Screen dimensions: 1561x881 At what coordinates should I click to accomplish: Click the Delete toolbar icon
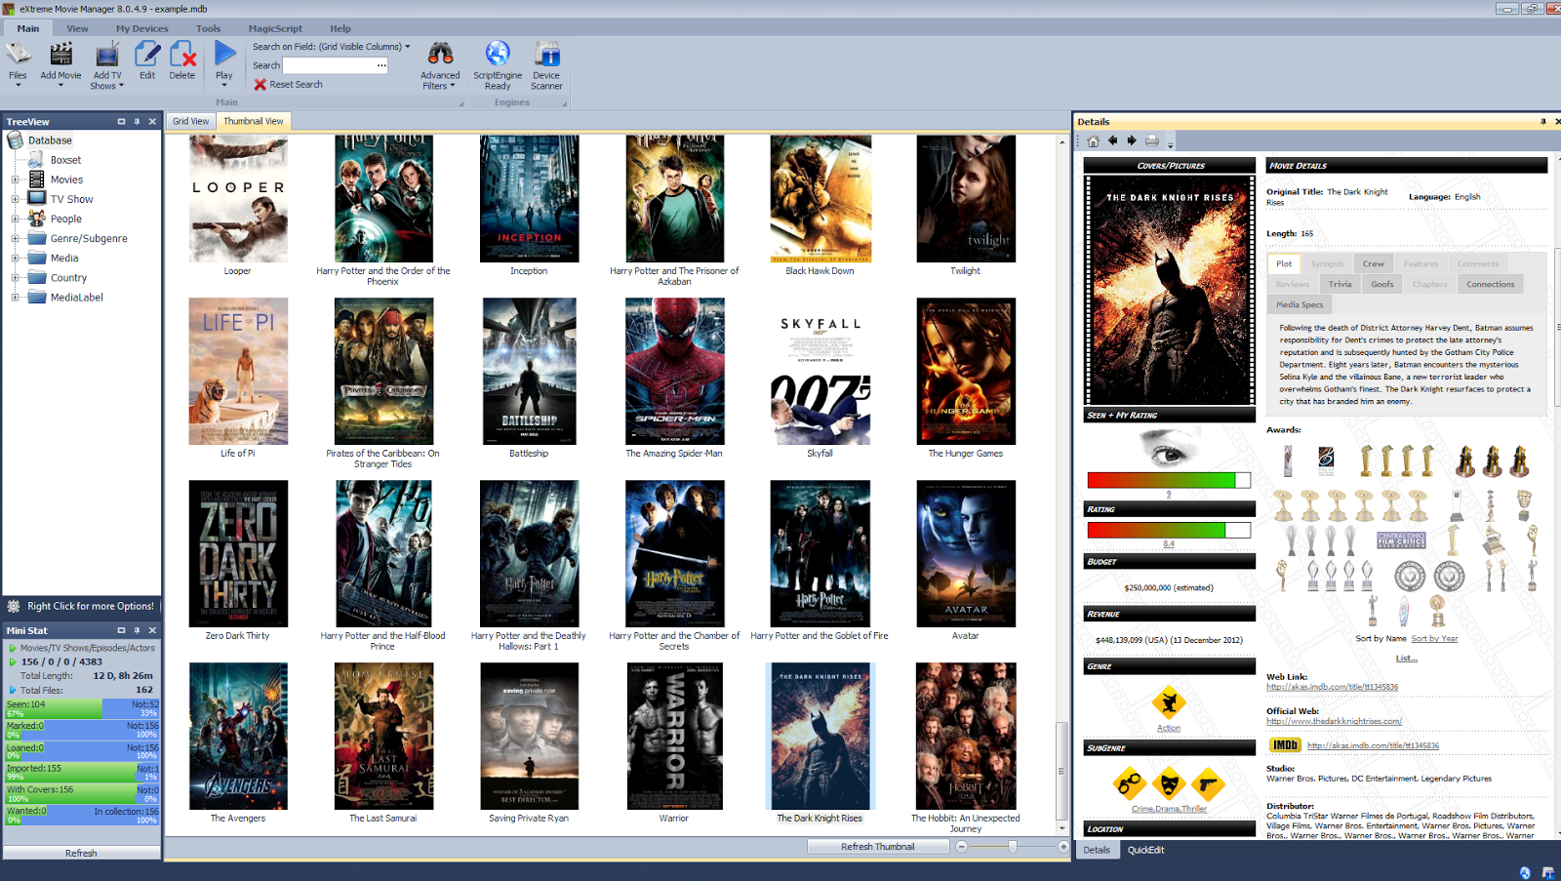182,55
